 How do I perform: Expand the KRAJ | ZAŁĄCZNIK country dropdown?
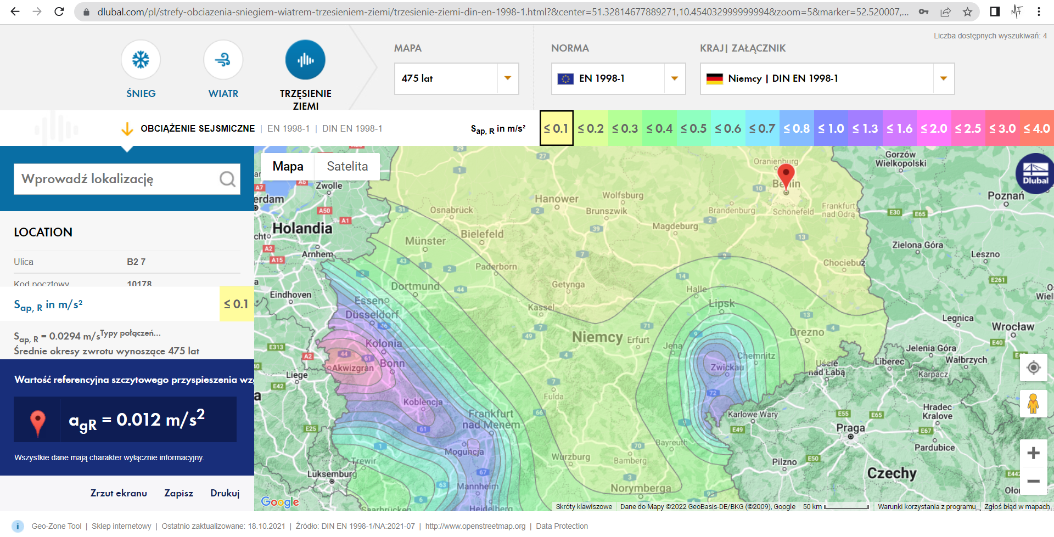943,78
